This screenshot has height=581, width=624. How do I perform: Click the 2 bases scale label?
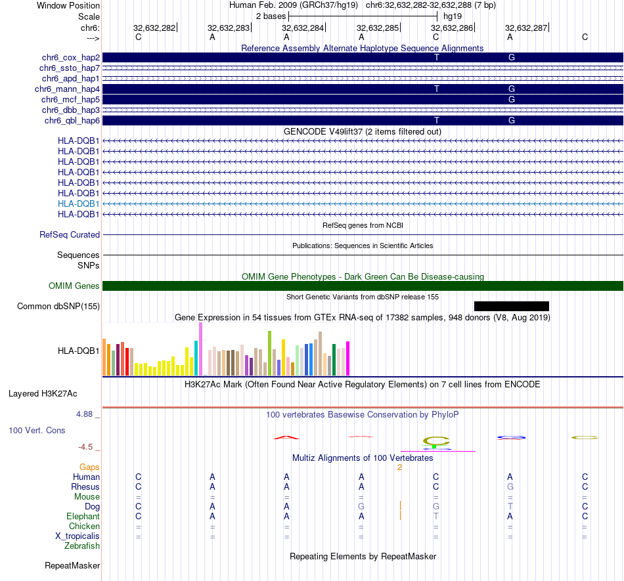tap(271, 16)
